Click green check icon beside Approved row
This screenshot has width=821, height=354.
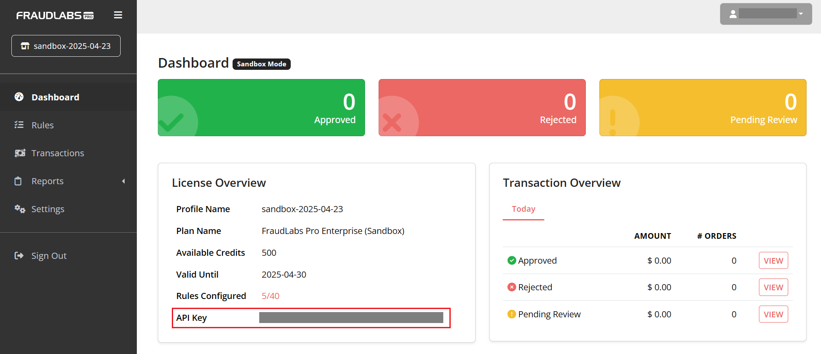pyautogui.click(x=511, y=261)
